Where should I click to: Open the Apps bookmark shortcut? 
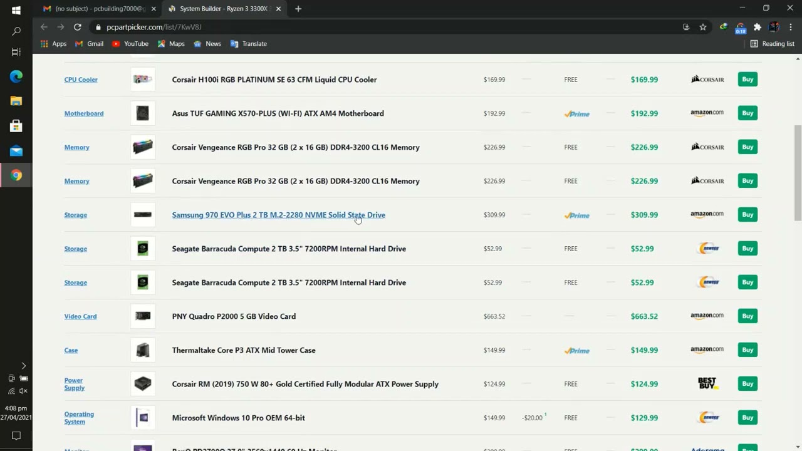pyautogui.click(x=53, y=44)
